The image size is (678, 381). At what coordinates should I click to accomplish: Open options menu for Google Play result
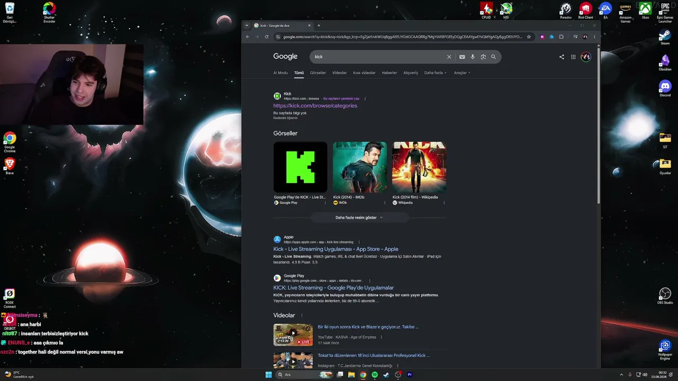click(x=369, y=280)
